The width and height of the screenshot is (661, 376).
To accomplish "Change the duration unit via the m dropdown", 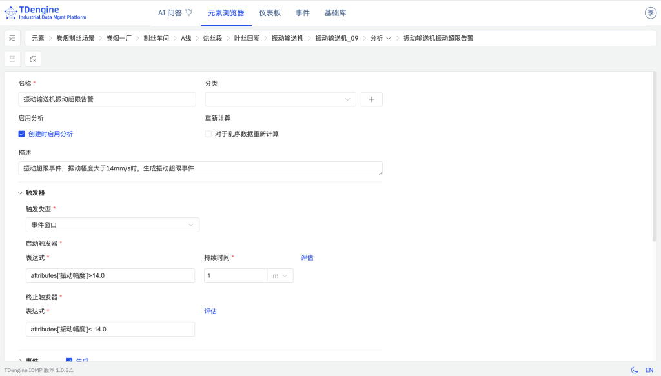I will tap(280, 275).
